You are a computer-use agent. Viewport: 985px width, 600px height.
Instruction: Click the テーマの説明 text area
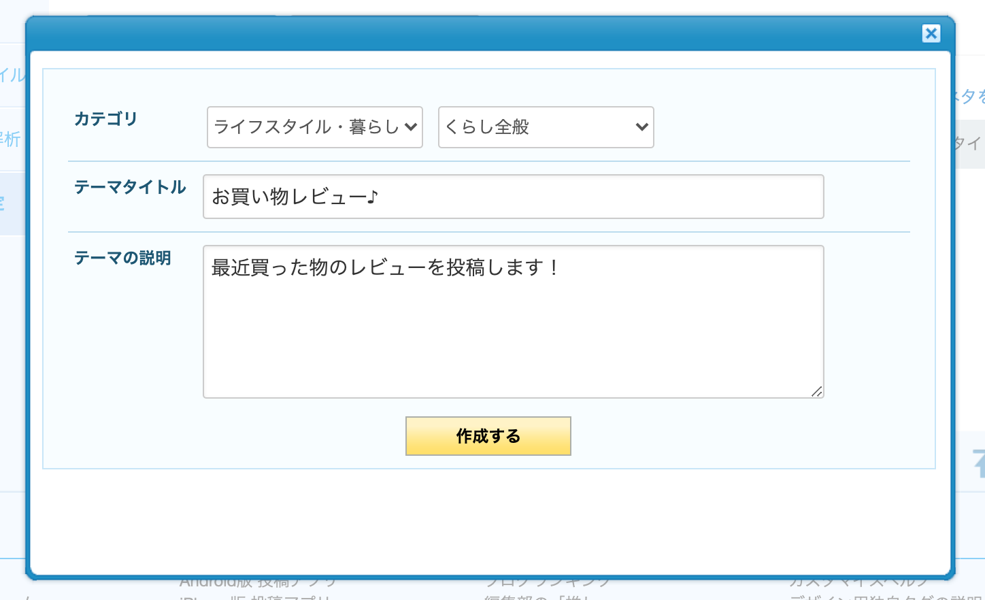tap(514, 322)
